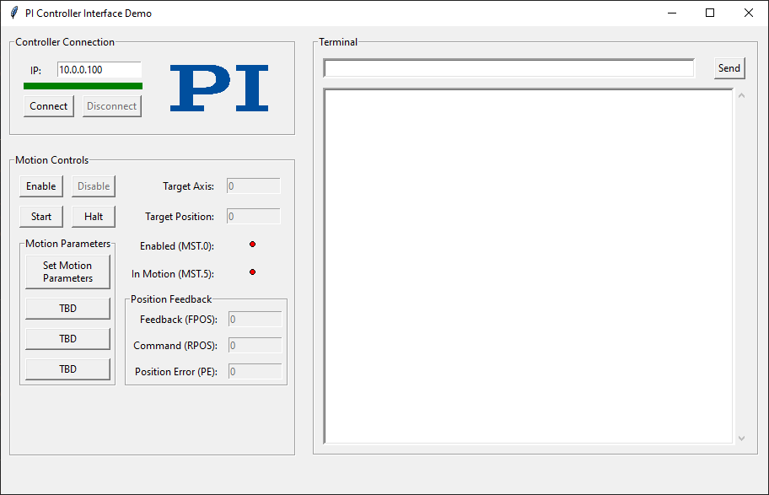Click the "Target Position:" label
Viewport: 769px width, 495px height.
[x=180, y=217]
